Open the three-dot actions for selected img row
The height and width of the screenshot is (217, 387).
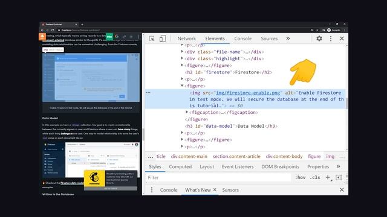[148, 93]
